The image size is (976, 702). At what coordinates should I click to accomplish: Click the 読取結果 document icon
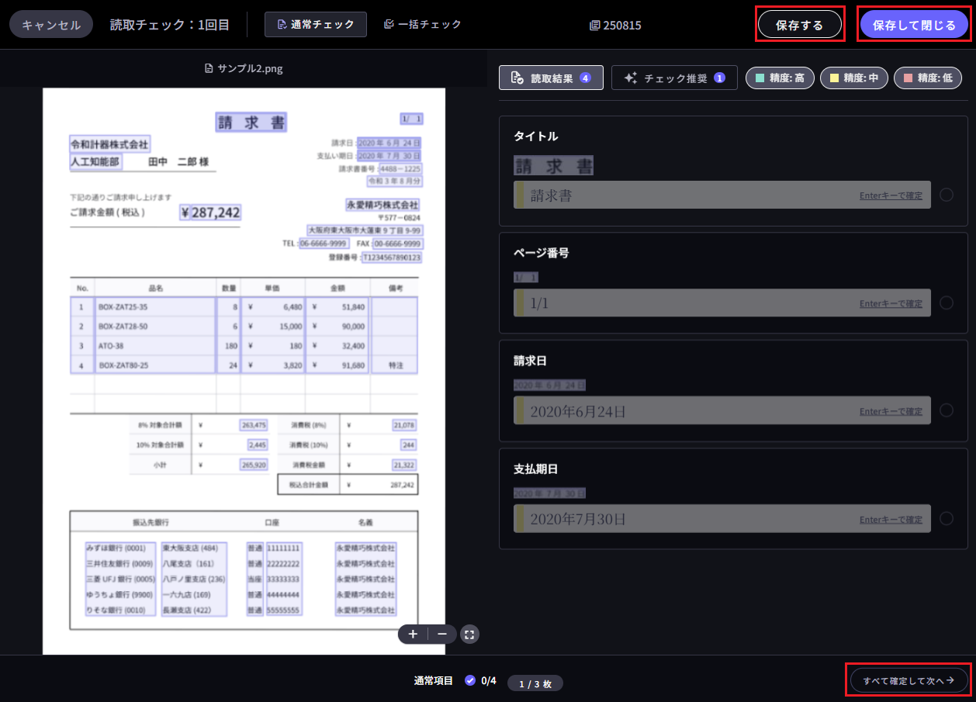tap(517, 78)
